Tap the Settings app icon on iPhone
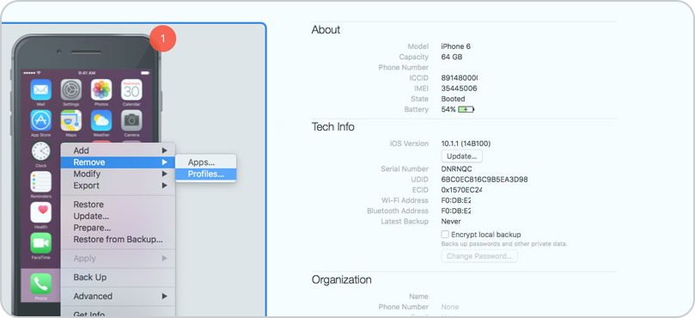Screen dimensions: 695x318 [71, 90]
